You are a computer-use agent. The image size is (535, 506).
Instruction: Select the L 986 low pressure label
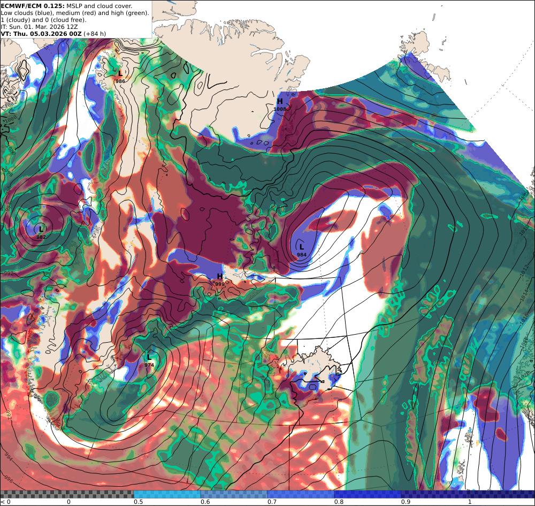(120, 77)
